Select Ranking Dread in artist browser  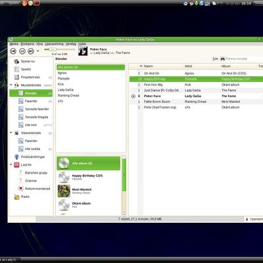pyautogui.click(x=68, y=95)
